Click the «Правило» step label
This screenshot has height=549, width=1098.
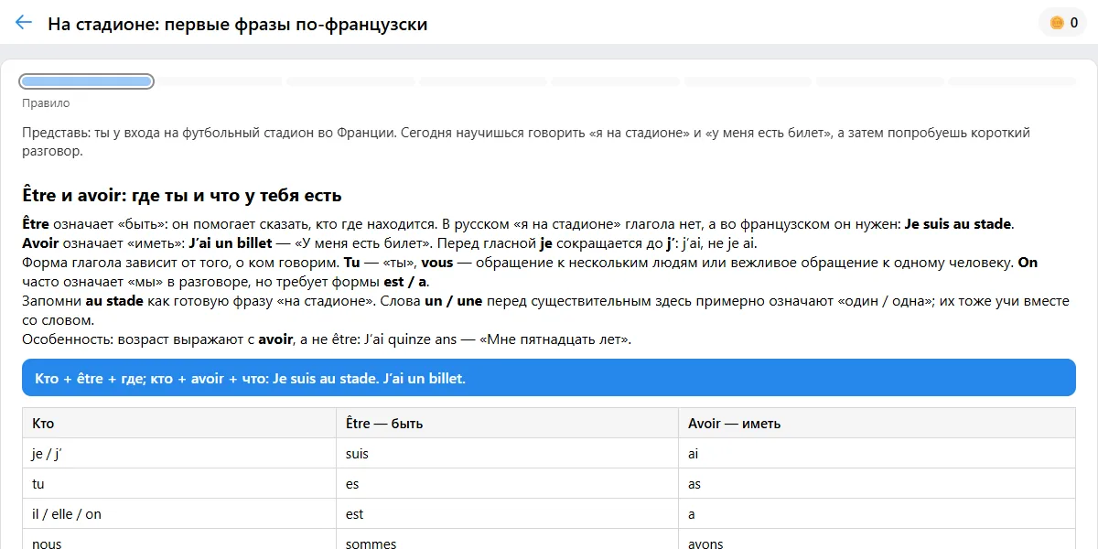46,103
